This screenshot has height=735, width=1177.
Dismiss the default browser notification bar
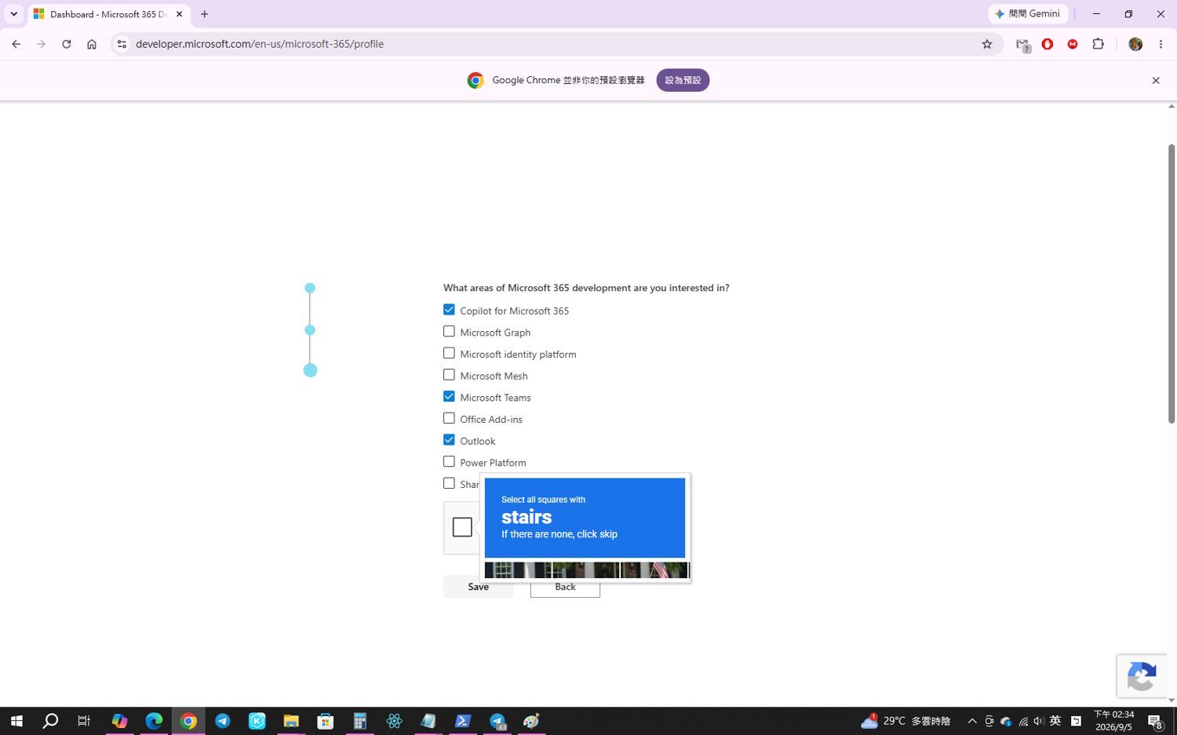click(1156, 80)
